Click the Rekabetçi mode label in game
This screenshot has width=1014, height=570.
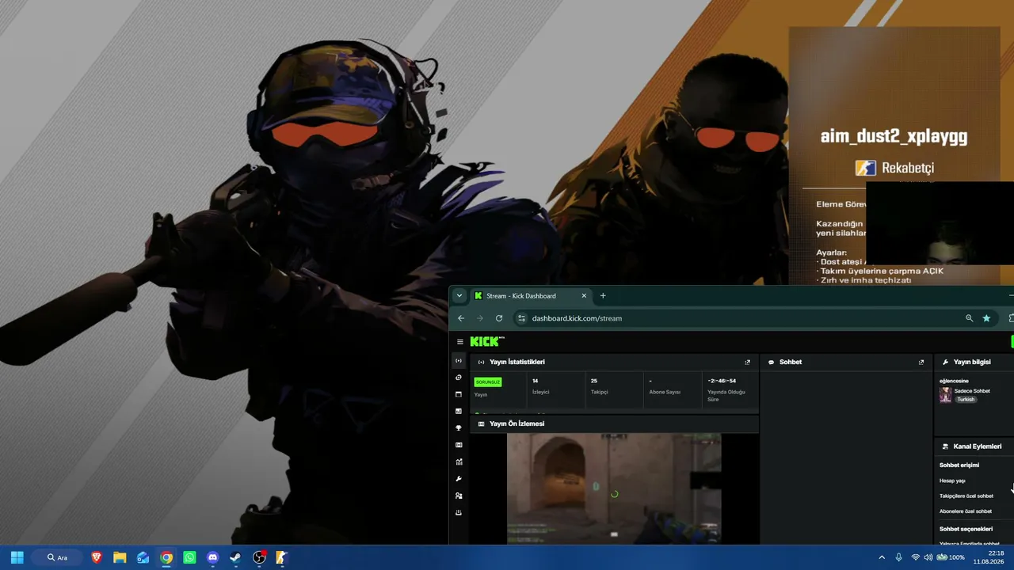click(908, 168)
